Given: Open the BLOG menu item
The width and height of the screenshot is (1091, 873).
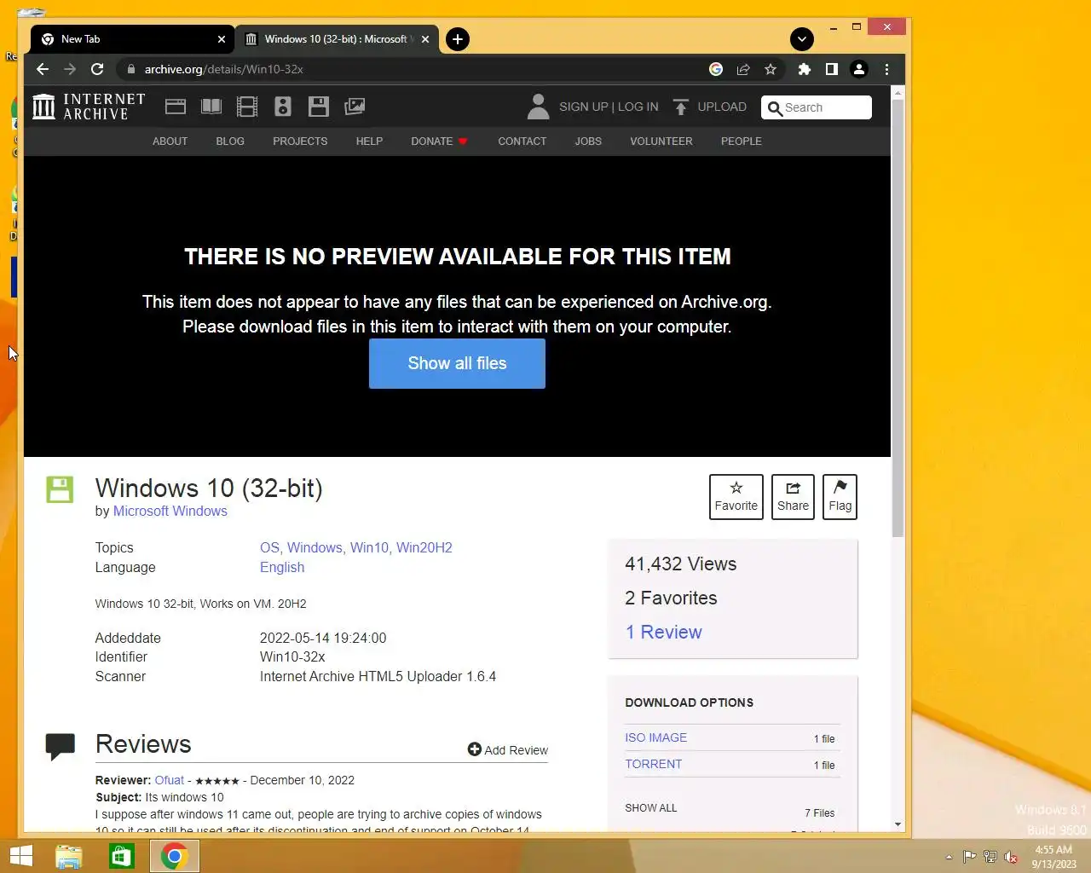Looking at the screenshot, I should (x=230, y=142).
